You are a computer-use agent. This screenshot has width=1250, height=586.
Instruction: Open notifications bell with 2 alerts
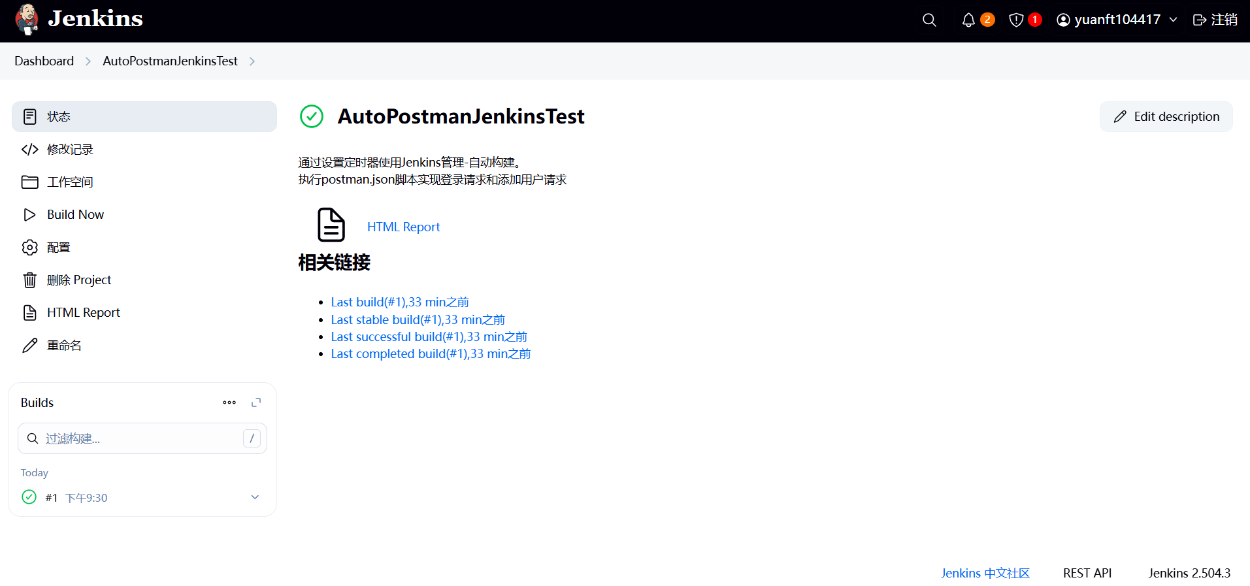click(968, 20)
